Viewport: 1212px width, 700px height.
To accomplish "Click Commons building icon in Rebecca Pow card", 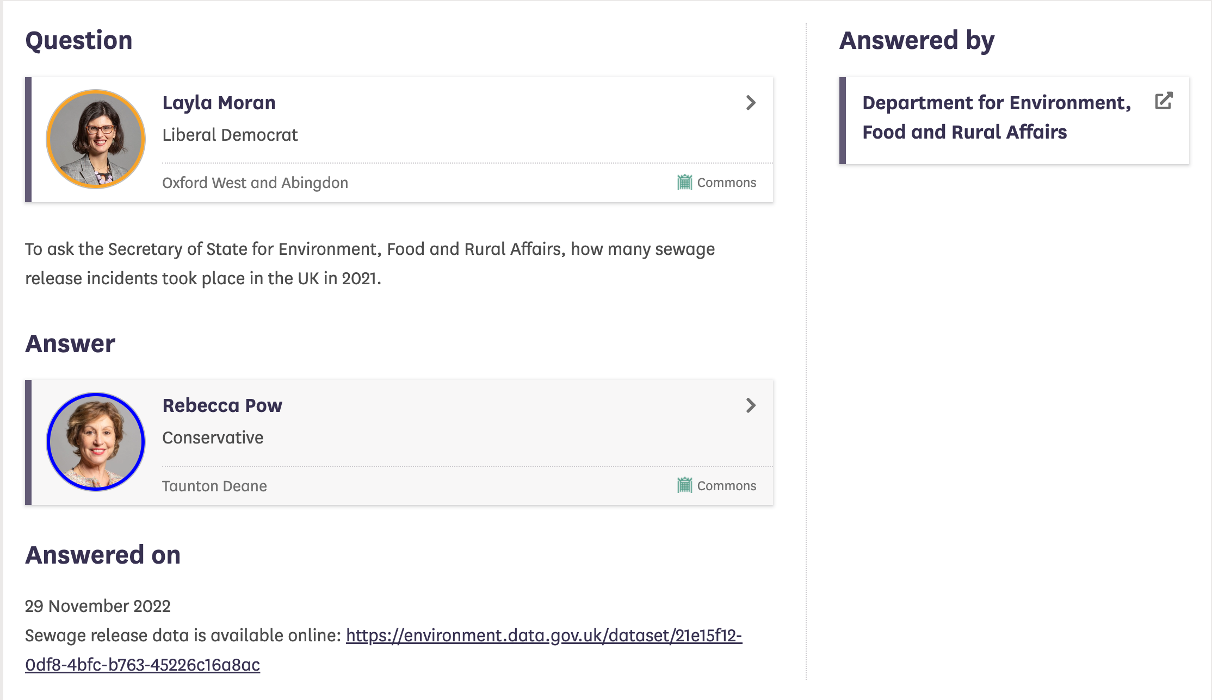I will point(684,485).
